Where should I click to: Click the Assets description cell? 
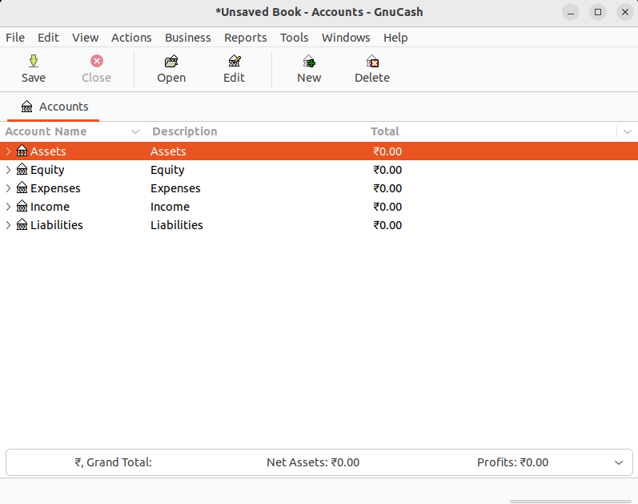[x=168, y=151]
